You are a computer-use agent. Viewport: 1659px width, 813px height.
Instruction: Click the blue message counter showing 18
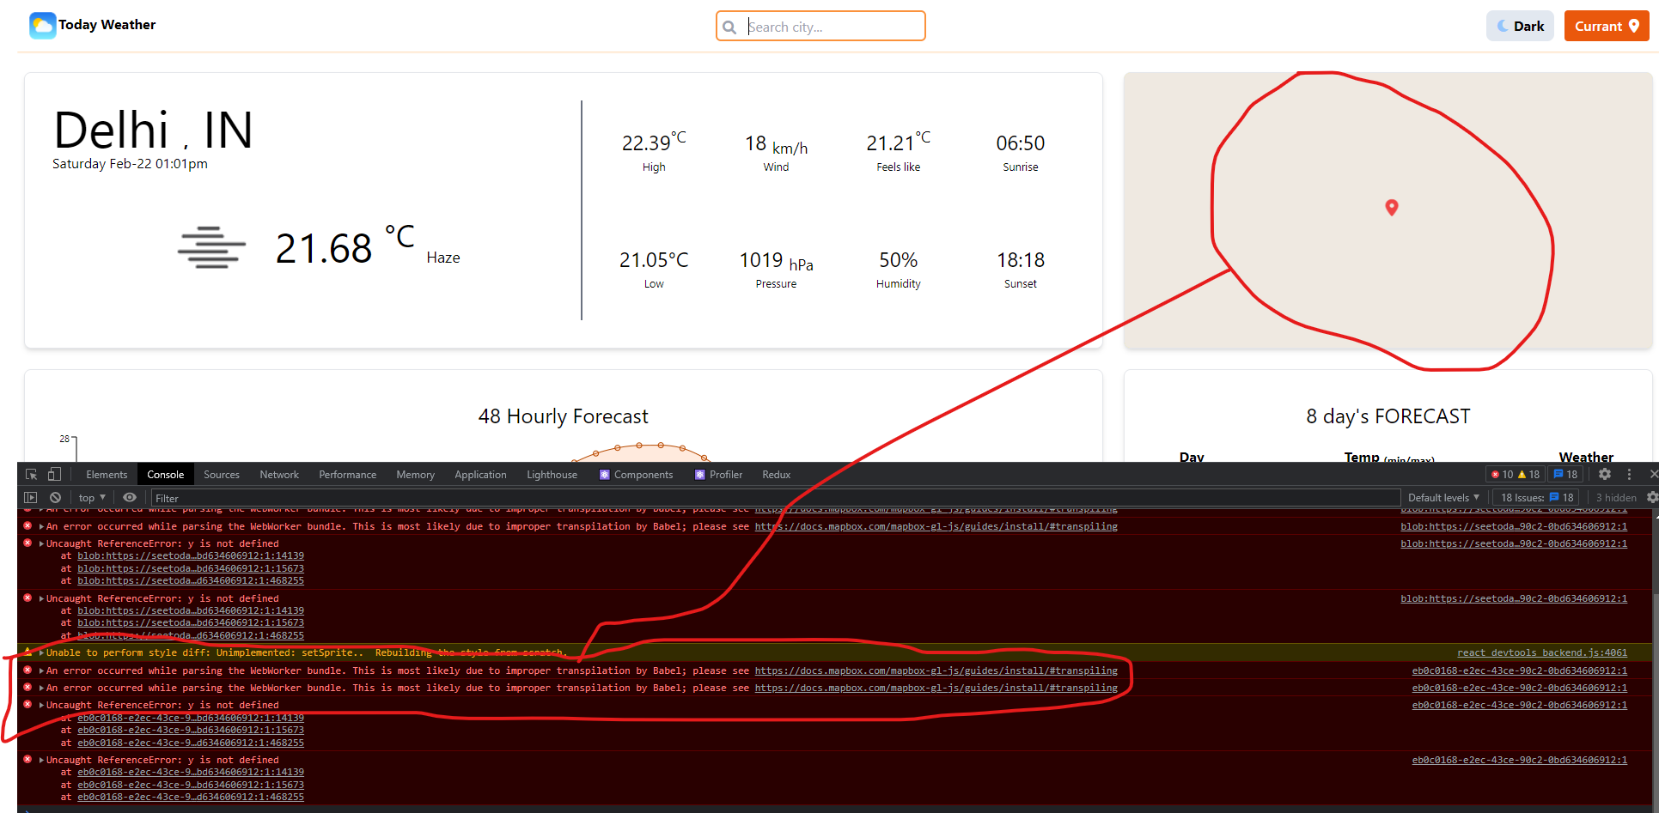tap(1565, 474)
